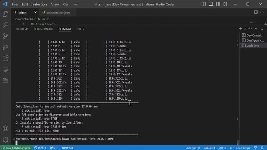Open the Accounts menu
This screenshot has height=150, width=267.
[5, 128]
